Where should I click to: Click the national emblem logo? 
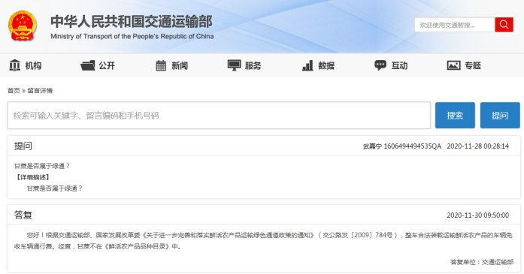tap(23, 26)
